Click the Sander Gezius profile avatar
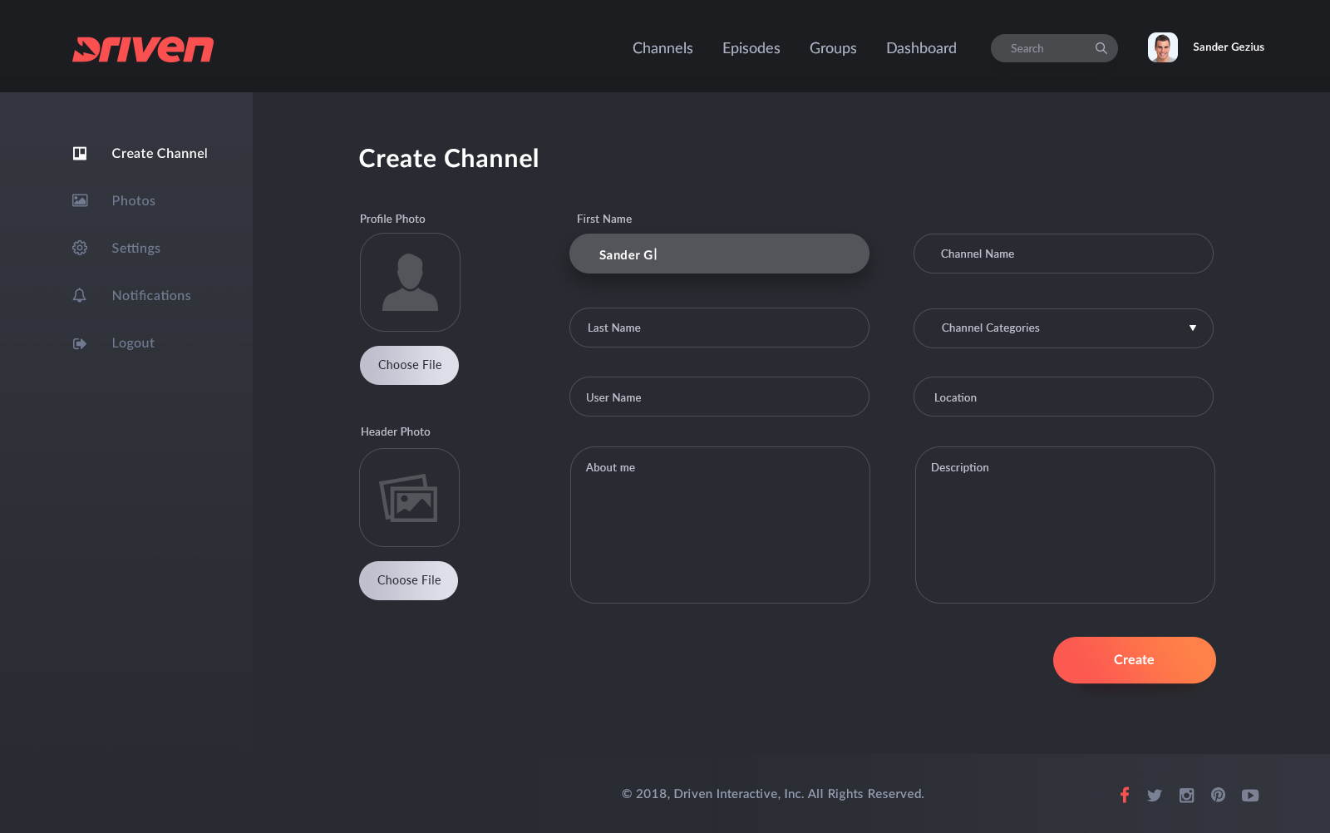Image resolution: width=1330 pixels, height=833 pixels. tap(1162, 47)
